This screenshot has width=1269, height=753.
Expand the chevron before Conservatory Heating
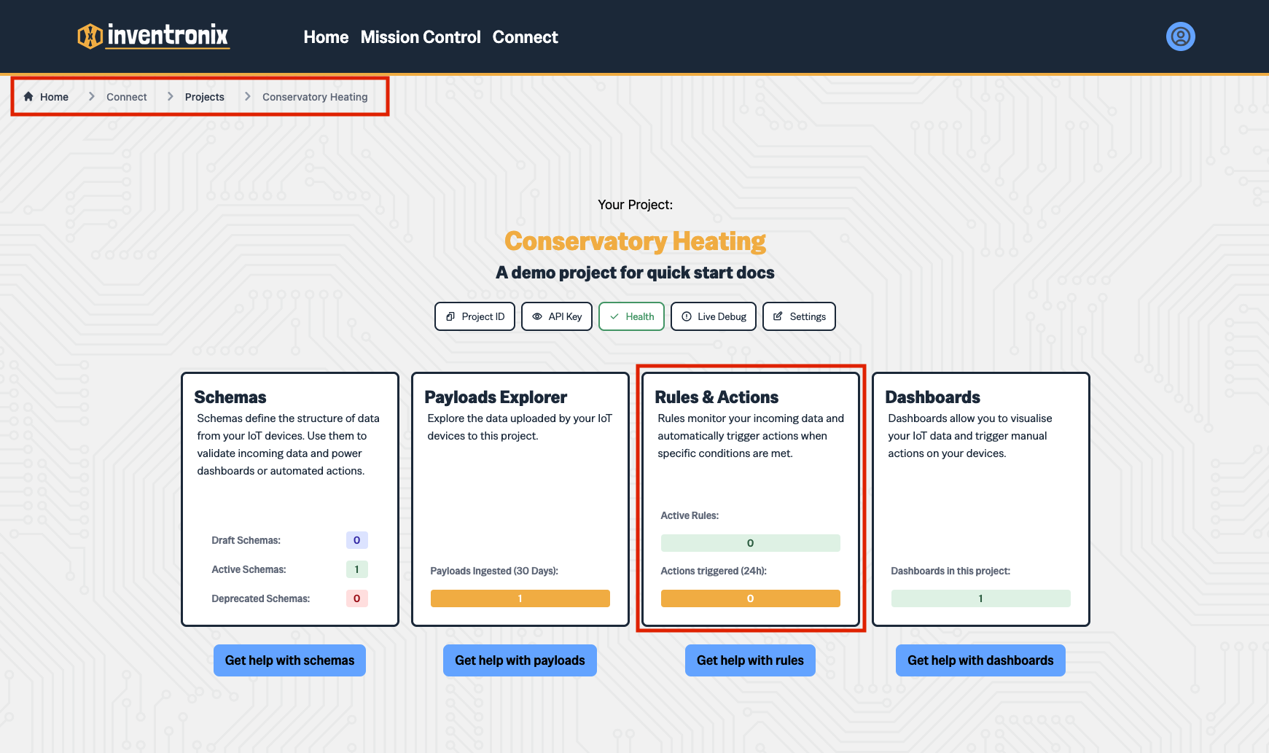point(247,96)
